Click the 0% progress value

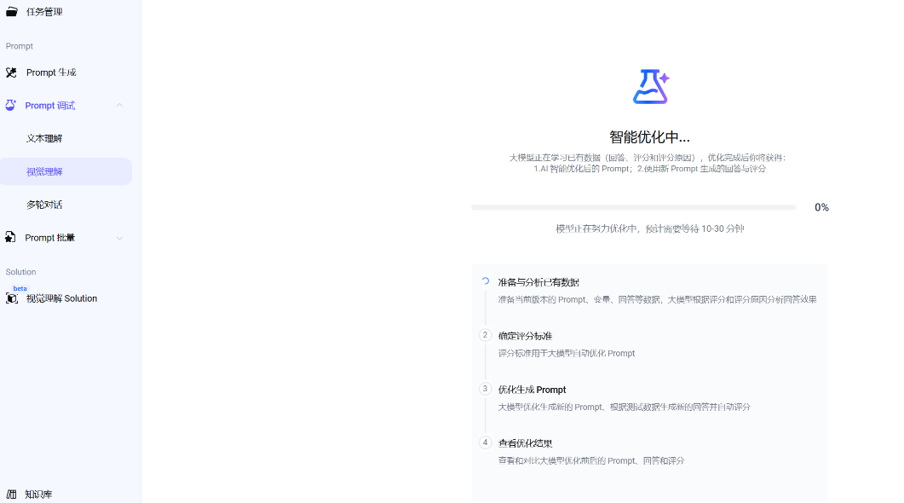(821, 208)
